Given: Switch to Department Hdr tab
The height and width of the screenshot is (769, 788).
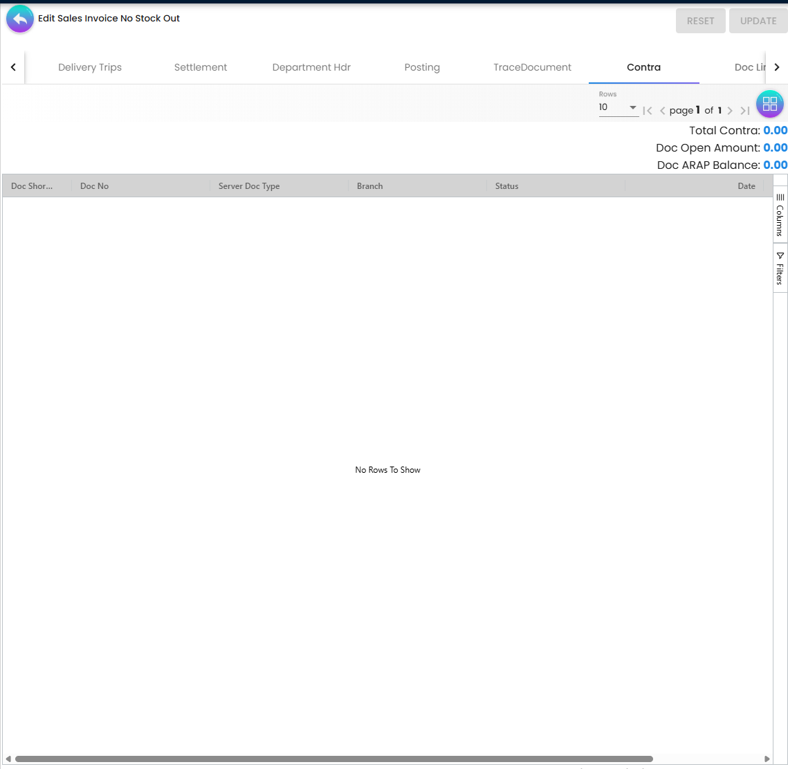Looking at the screenshot, I should pos(311,67).
